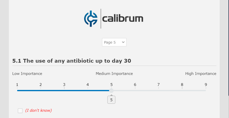Set slider to value 9
Image resolution: width=229 pixels, height=118 pixels.
(206, 90)
